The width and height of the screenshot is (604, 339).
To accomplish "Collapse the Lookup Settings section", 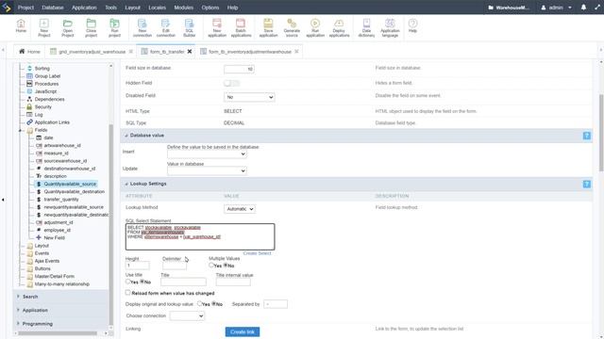I will (x=126, y=185).
